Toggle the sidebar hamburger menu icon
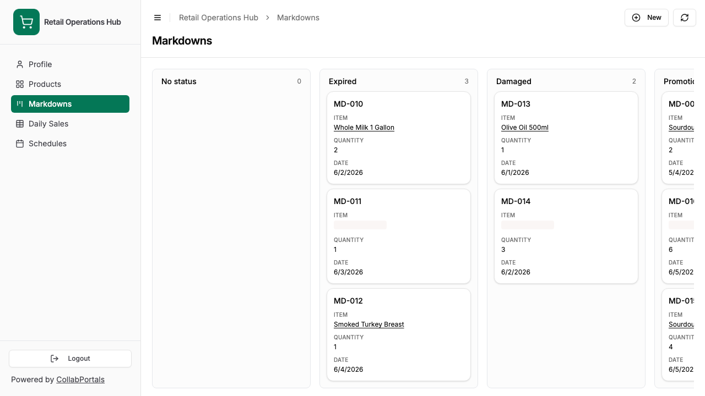The width and height of the screenshot is (705, 396). pyautogui.click(x=158, y=18)
